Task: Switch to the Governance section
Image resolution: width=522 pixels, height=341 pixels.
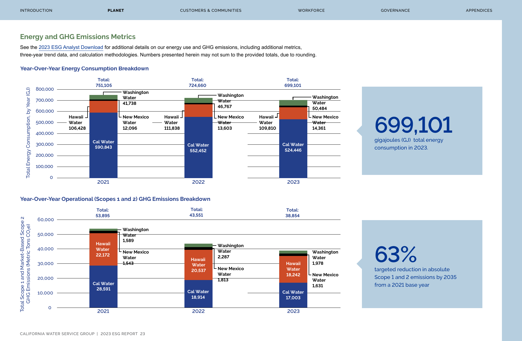Action: 395,10
